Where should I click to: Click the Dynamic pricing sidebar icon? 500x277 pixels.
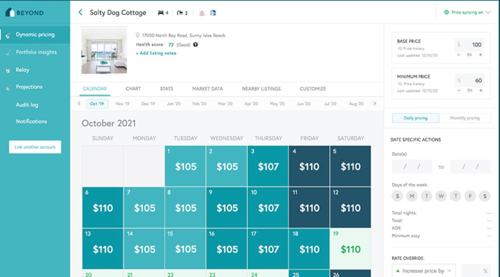pos(8,35)
